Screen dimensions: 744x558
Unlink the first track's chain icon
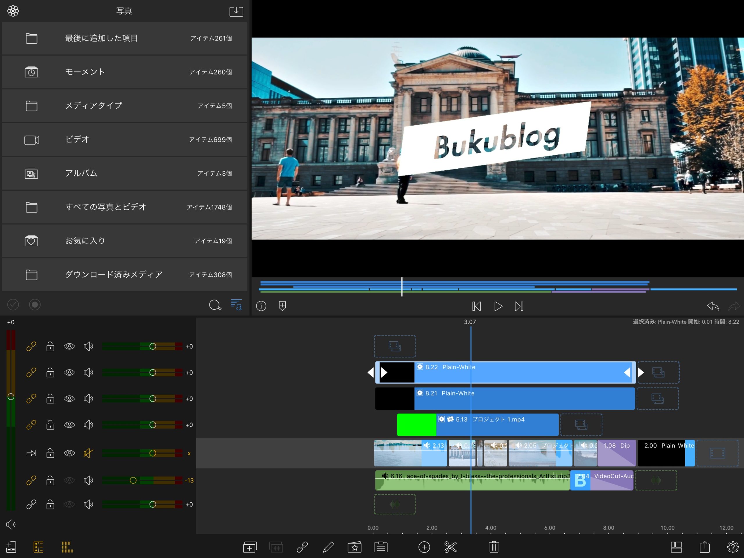(x=31, y=346)
